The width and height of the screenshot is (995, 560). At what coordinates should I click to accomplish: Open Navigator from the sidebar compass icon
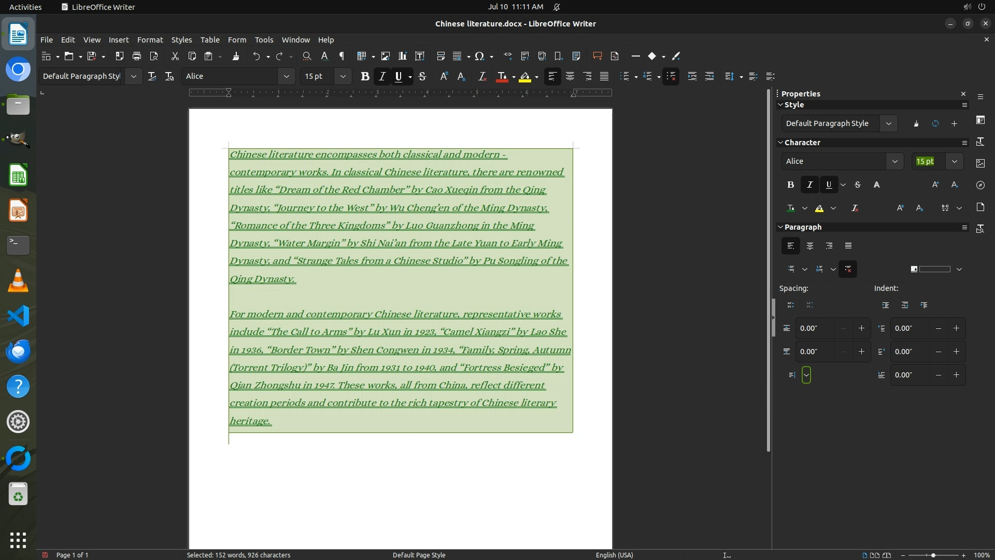point(980,185)
